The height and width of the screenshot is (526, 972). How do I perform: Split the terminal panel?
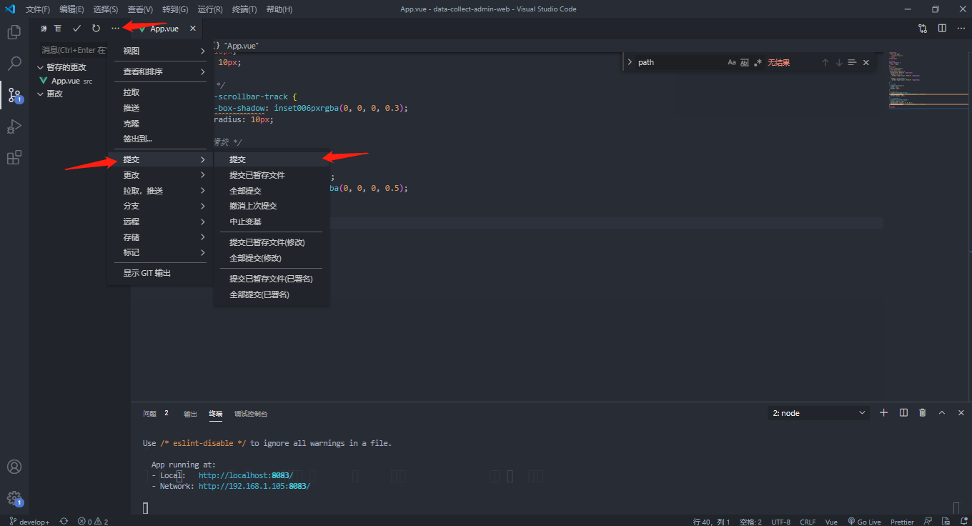point(903,413)
